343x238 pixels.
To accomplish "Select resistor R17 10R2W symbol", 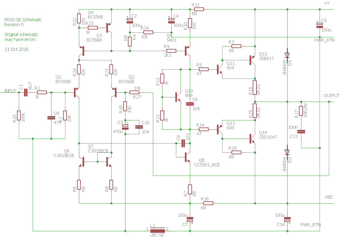I will 301,111.
